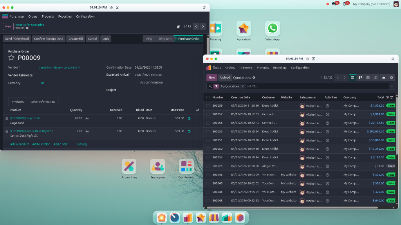Refresh the Purchase window
The image size is (401, 225).
click(x=204, y=7)
